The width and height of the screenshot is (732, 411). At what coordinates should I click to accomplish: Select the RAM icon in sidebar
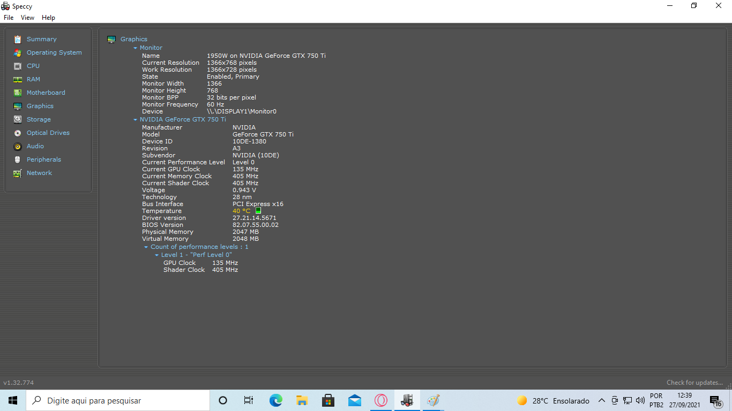[18, 79]
